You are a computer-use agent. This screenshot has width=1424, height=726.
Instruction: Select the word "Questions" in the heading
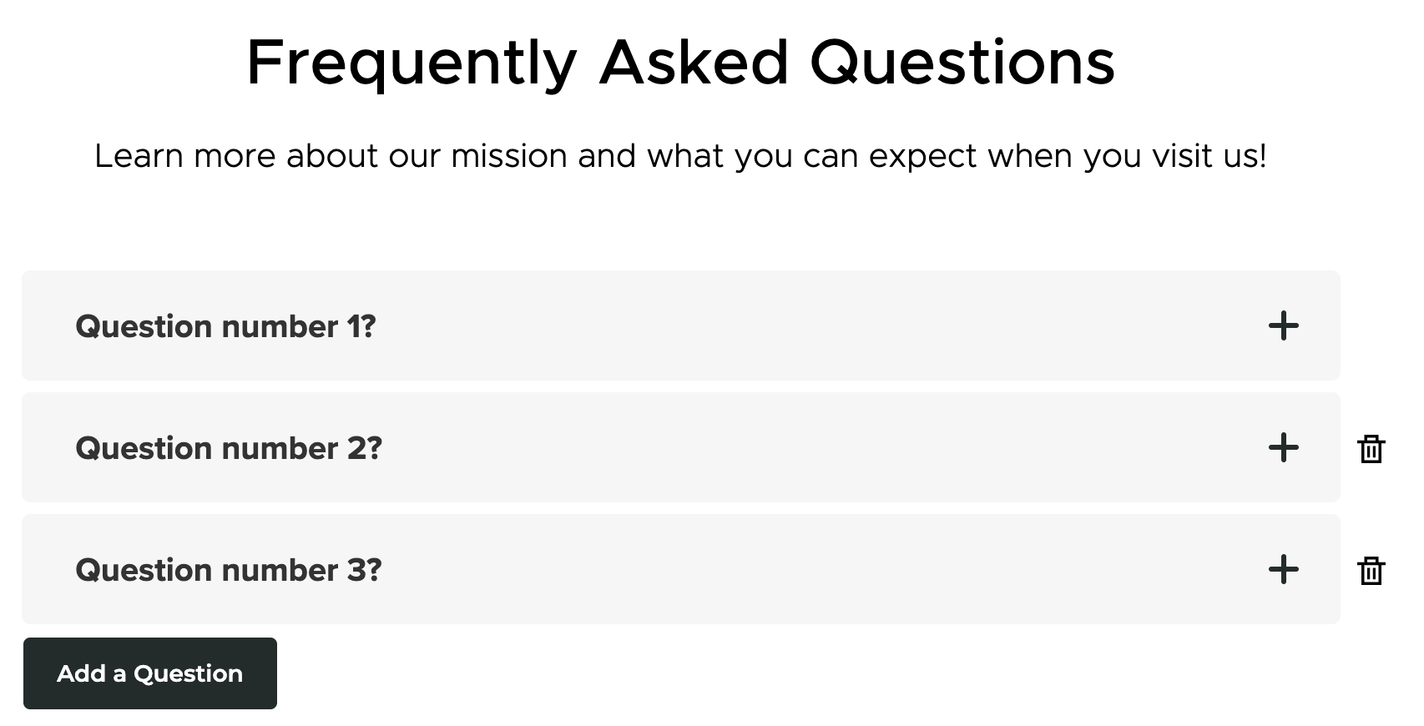pos(962,63)
